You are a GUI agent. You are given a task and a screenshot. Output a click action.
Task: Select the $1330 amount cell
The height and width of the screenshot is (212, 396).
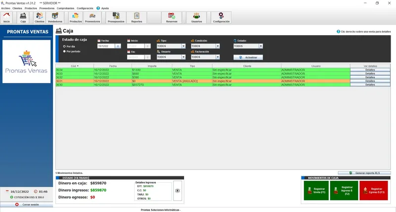point(152,70)
